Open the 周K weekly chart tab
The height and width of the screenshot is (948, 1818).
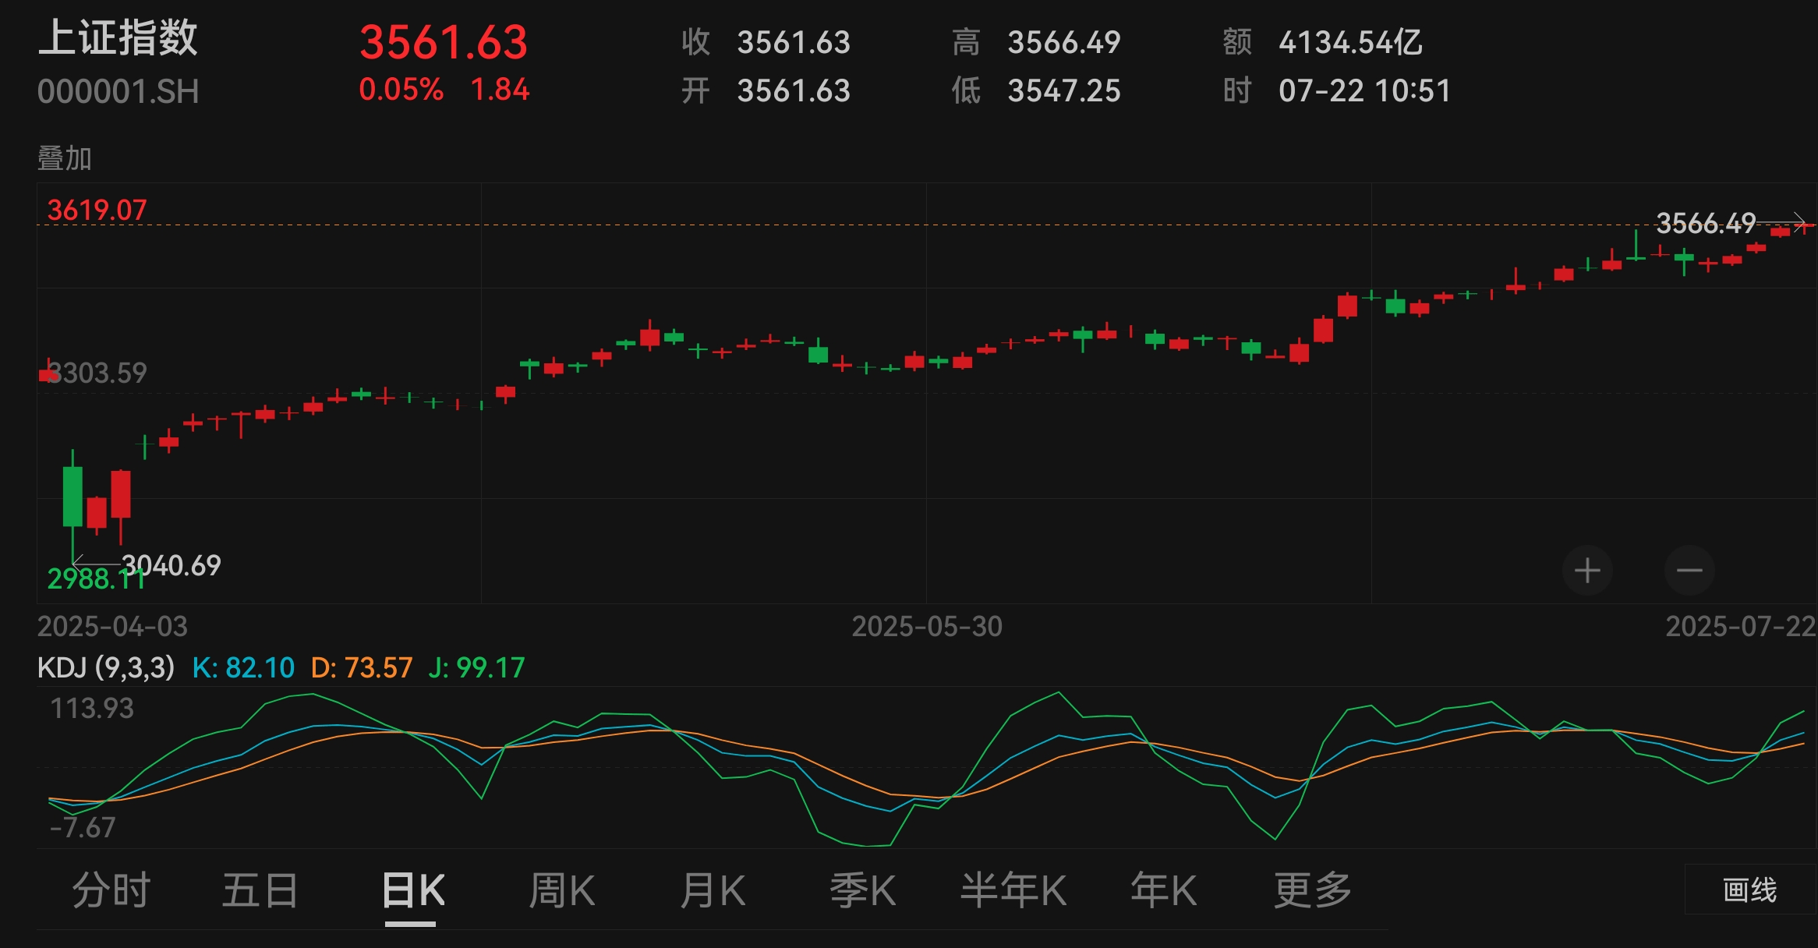[x=562, y=890]
